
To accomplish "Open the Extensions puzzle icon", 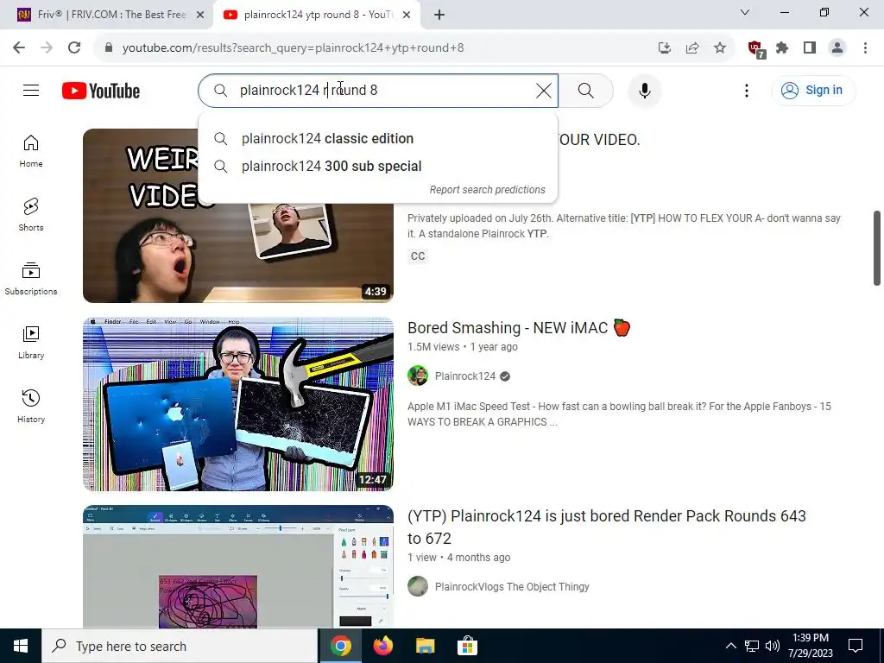I will 782,48.
